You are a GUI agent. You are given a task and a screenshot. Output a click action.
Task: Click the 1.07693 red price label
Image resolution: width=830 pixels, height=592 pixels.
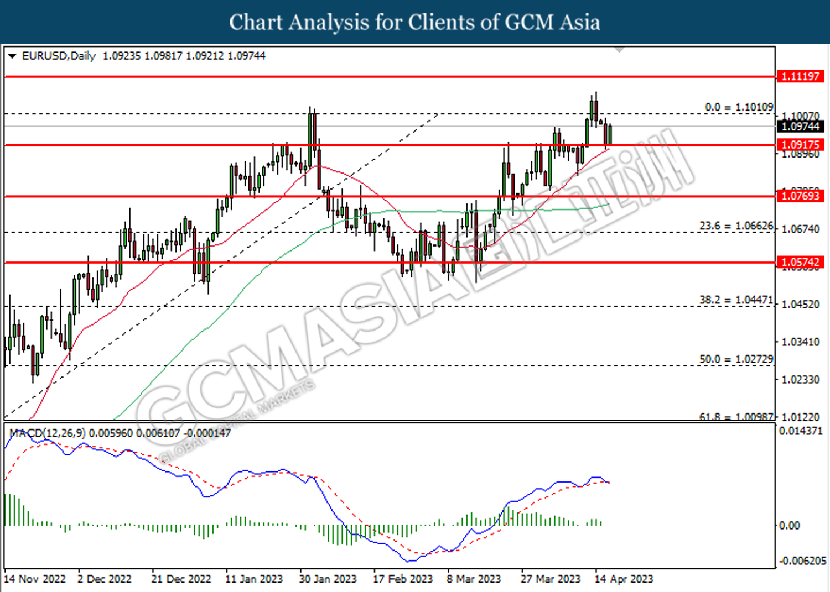pos(800,196)
